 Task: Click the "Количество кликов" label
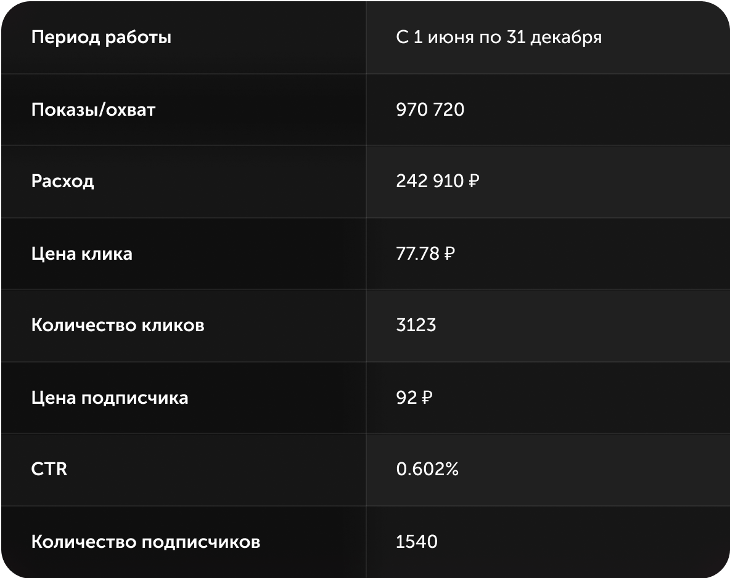tap(118, 325)
